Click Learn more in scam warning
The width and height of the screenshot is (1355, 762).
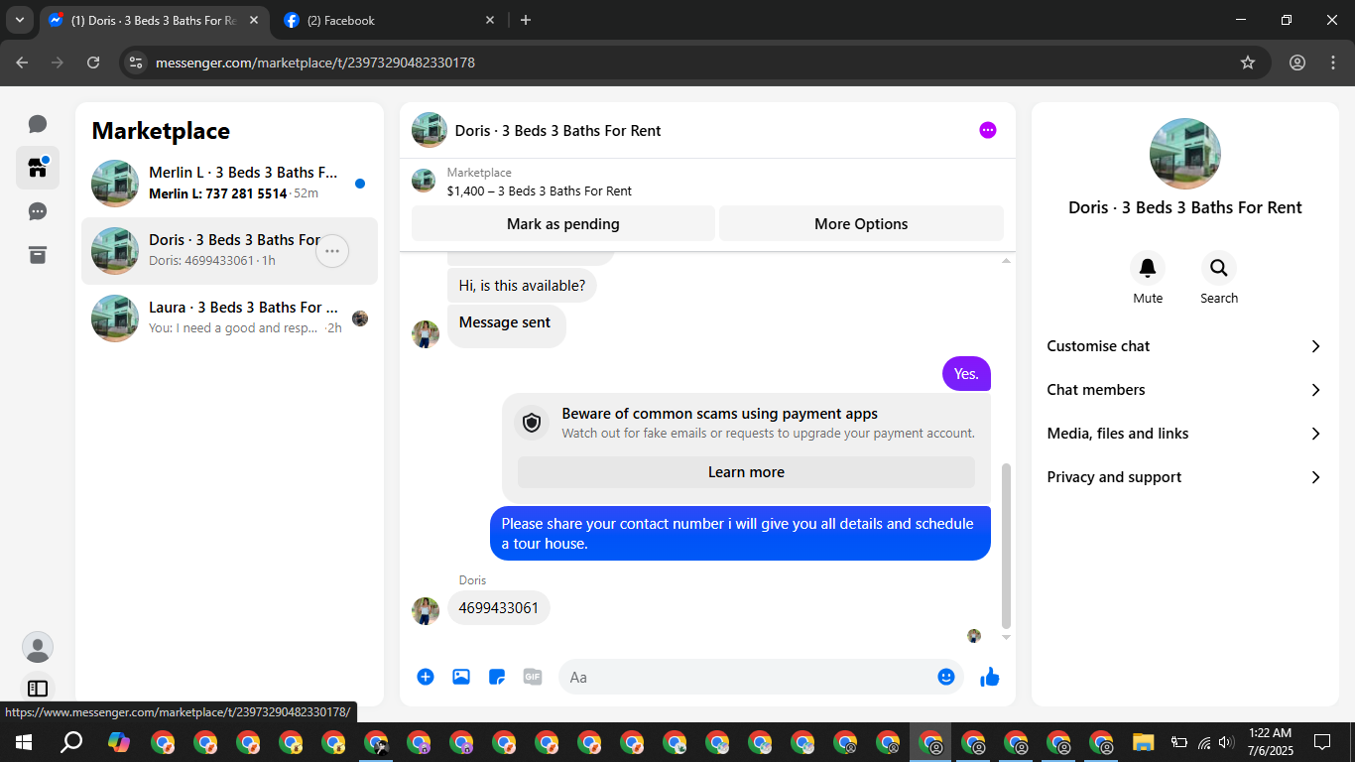click(746, 472)
